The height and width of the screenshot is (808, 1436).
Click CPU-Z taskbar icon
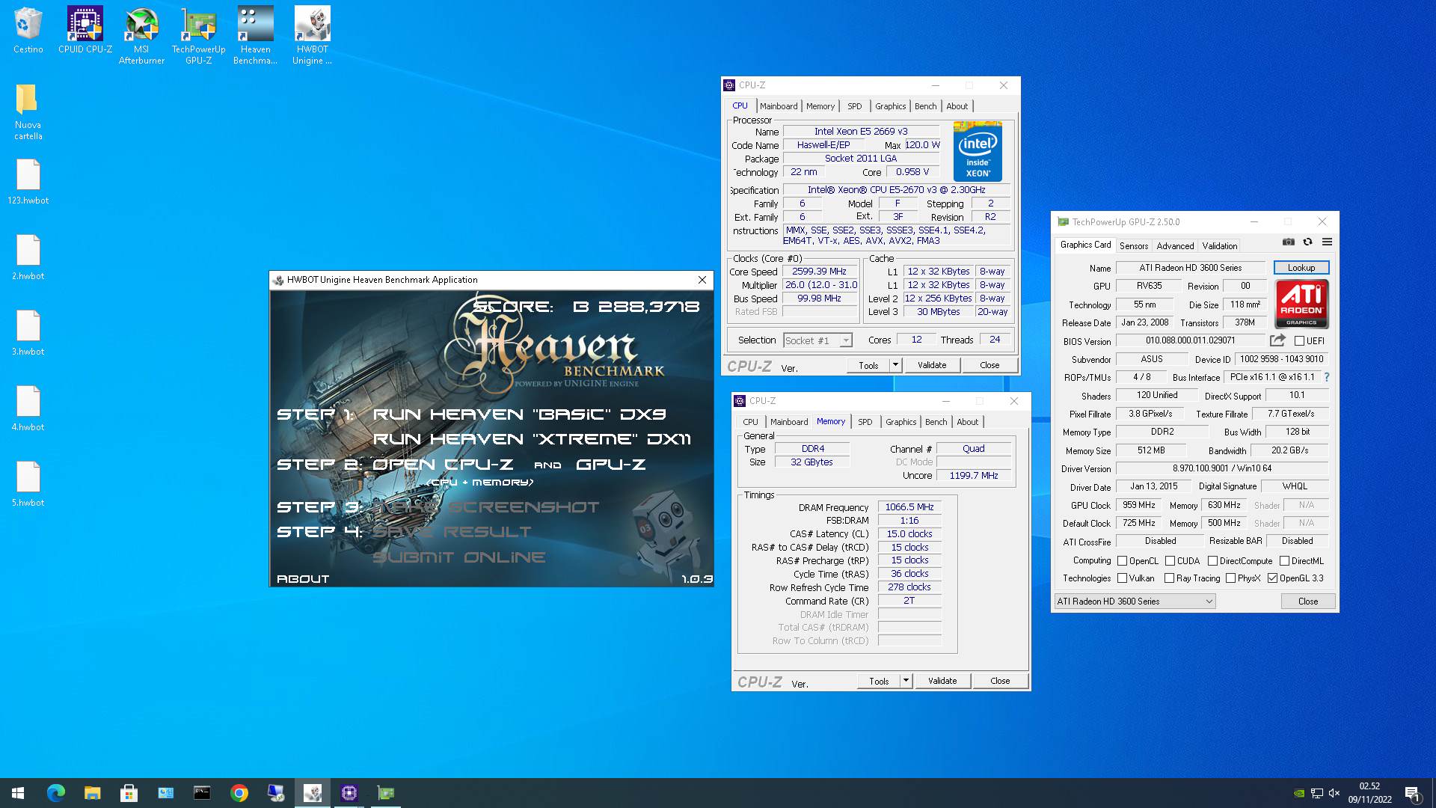point(349,793)
